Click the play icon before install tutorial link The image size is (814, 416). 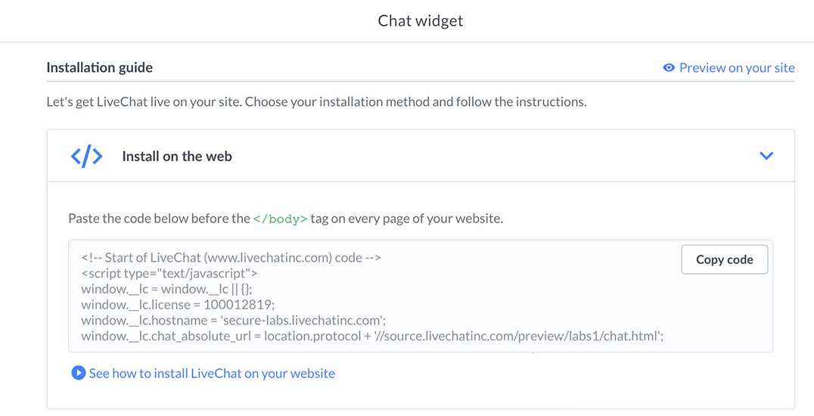pos(78,373)
